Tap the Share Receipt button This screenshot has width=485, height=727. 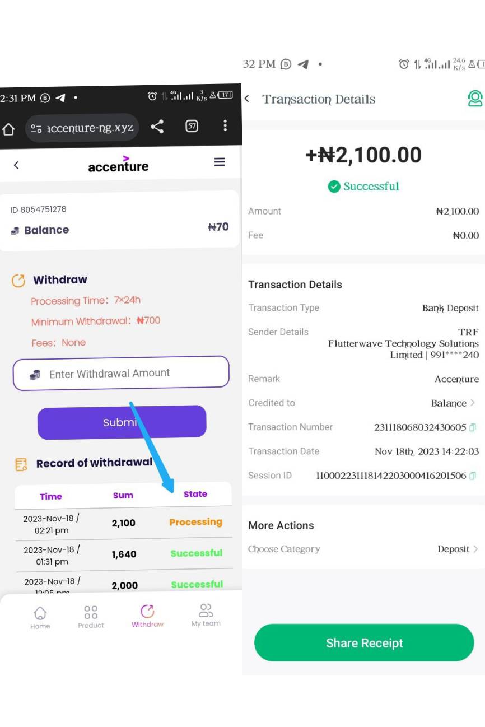364,642
